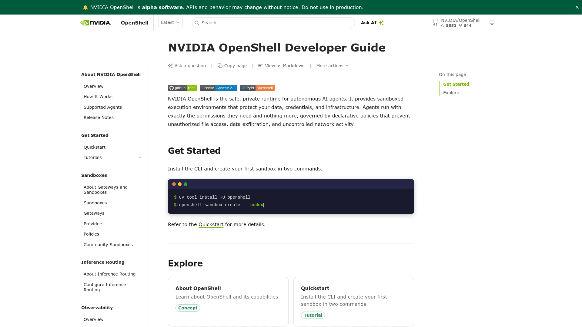Expand the Tutorials section chevron
Screen dimensions: 582x327
[140, 157]
